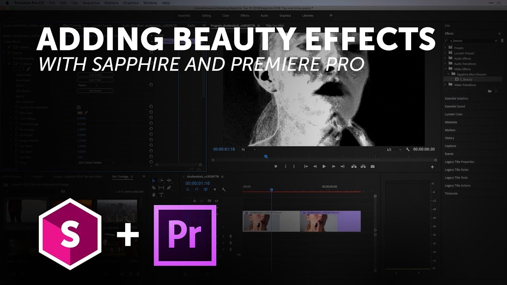
Task: Create a new custom bin in Effects panel
Action: click(x=490, y=91)
